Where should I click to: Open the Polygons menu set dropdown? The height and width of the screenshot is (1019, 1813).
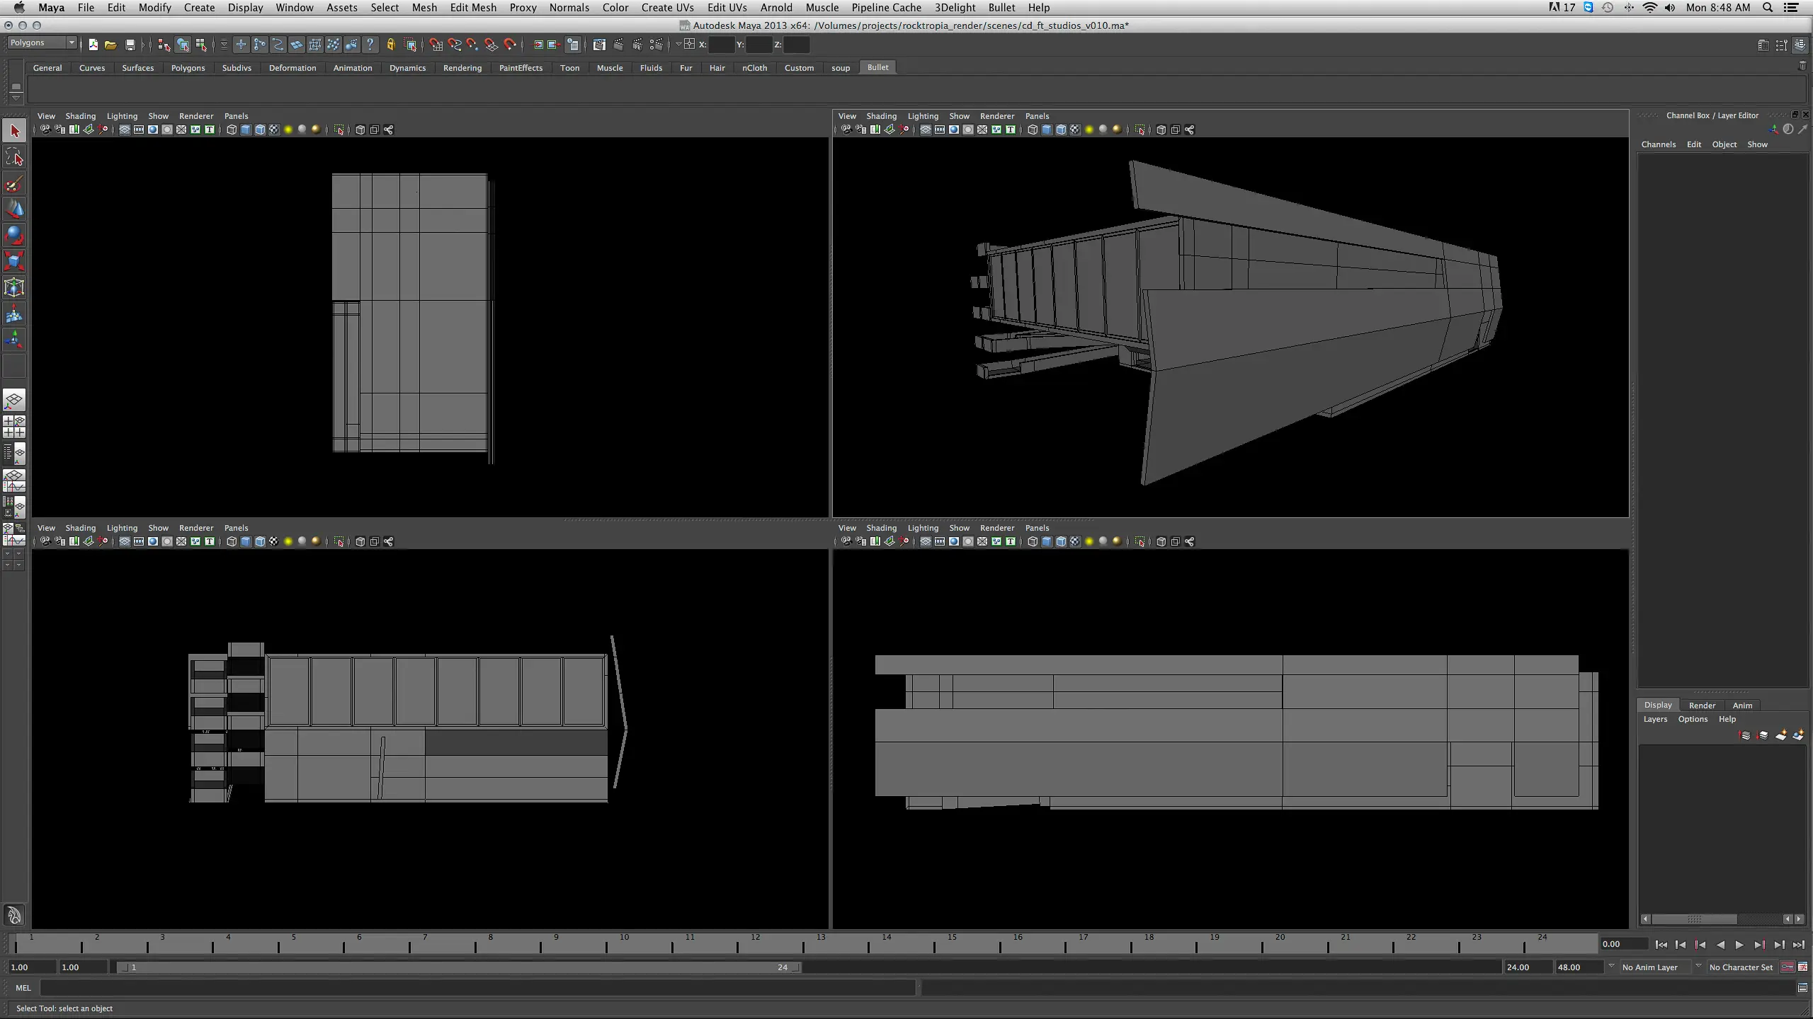(x=42, y=43)
